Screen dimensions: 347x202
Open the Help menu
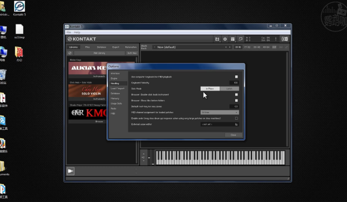77,33
